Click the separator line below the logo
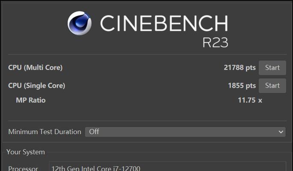The width and height of the screenshot is (293, 171). coord(147,55)
